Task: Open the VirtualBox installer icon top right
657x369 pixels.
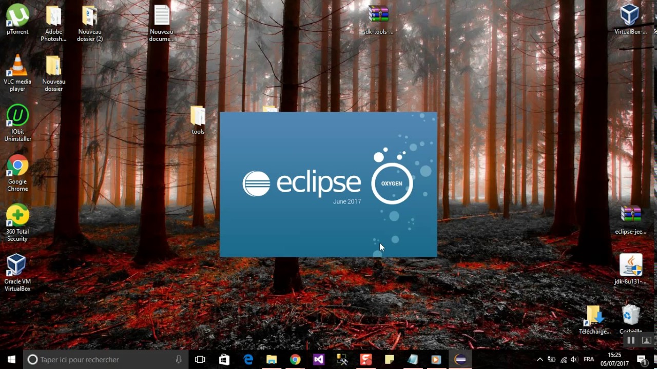Action: [x=630, y=19]
